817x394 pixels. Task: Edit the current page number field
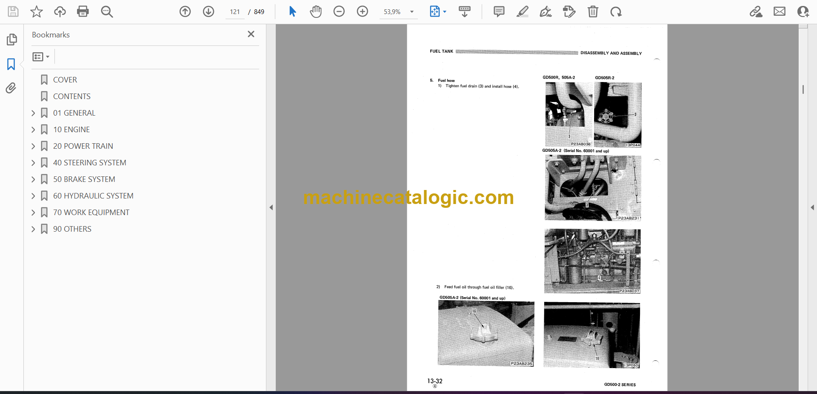[235, 12]
